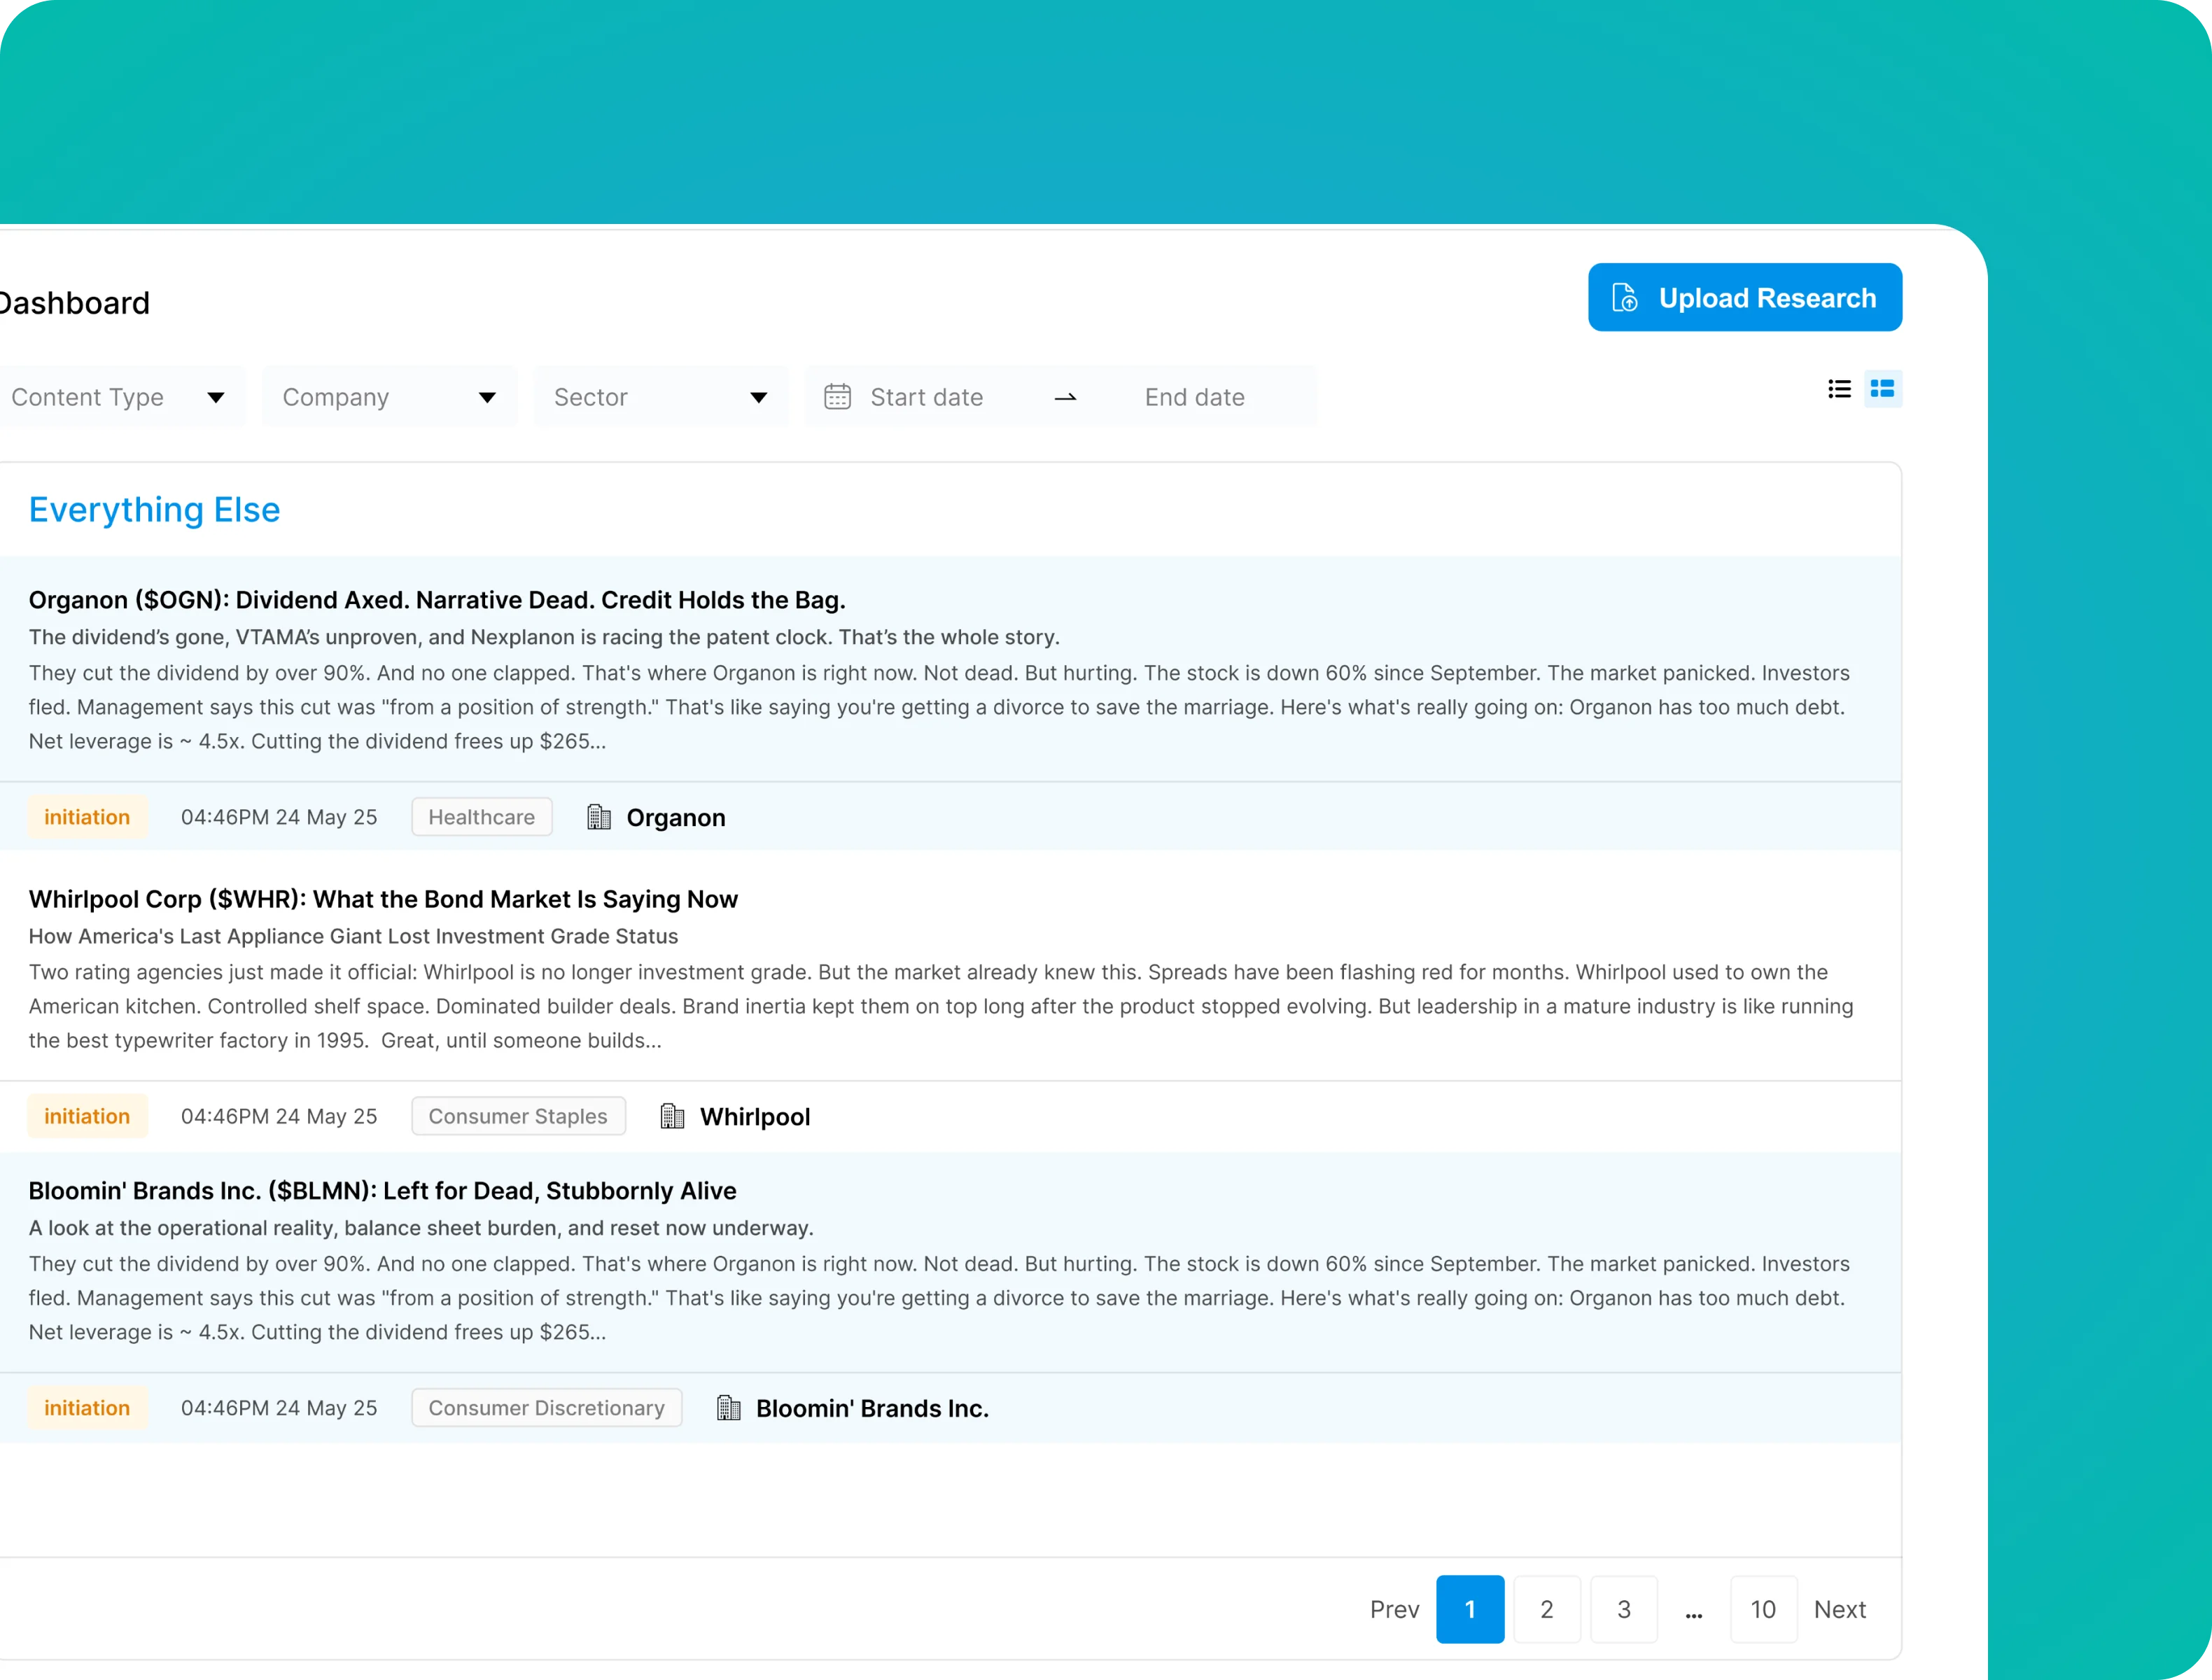Viewport: 2212px width, 1680px height.
Task: Click Next page button
Action: tap(1840, 1609)
